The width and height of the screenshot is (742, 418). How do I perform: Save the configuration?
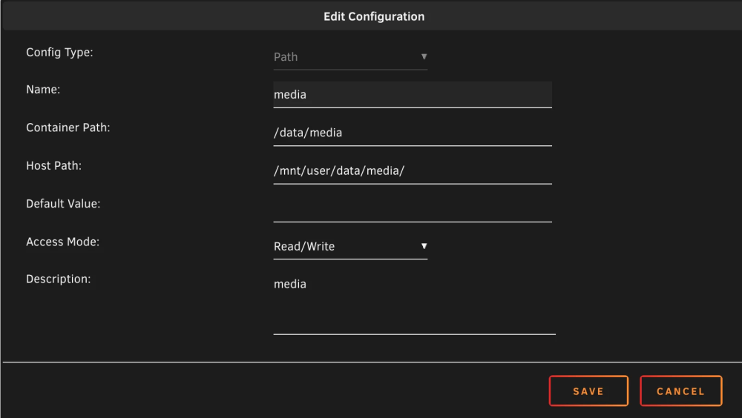[x=588, y=391]
